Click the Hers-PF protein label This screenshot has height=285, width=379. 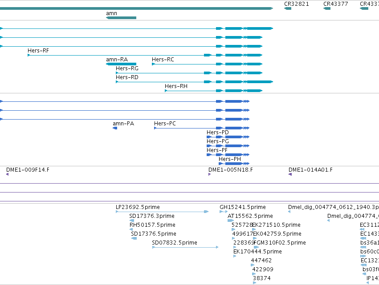(217, 150)
